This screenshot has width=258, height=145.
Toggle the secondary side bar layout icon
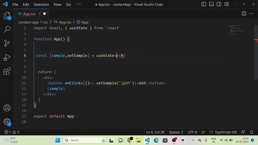point(219,4)
